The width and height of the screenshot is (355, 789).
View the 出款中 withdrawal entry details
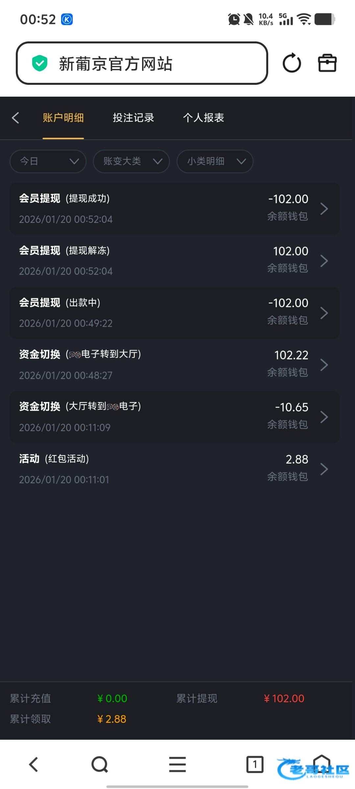(174, 313)
